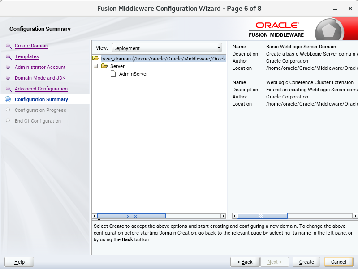Click the base_domain folder icon
The image size is (358, 269).
(x=95, y=59)
